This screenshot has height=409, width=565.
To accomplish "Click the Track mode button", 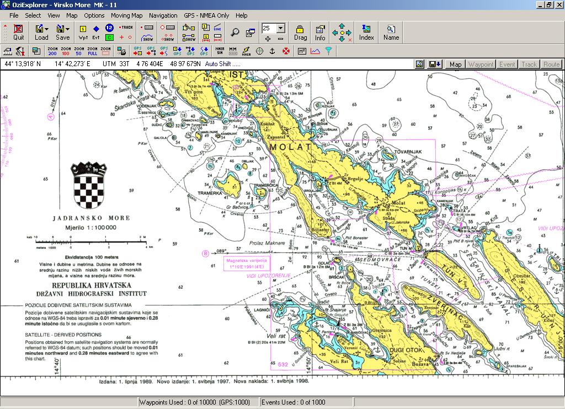I will [x=529, y=64].
